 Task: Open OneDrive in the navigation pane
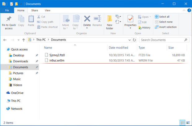coord(15,93)
